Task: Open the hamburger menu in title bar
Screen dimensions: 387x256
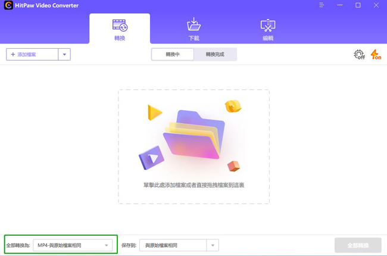Action: tap(322, 5)
